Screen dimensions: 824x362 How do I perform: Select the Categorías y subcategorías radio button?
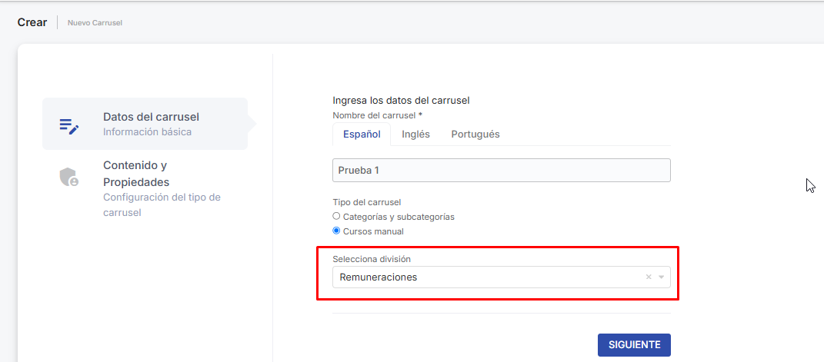click(x=336, y=217)
